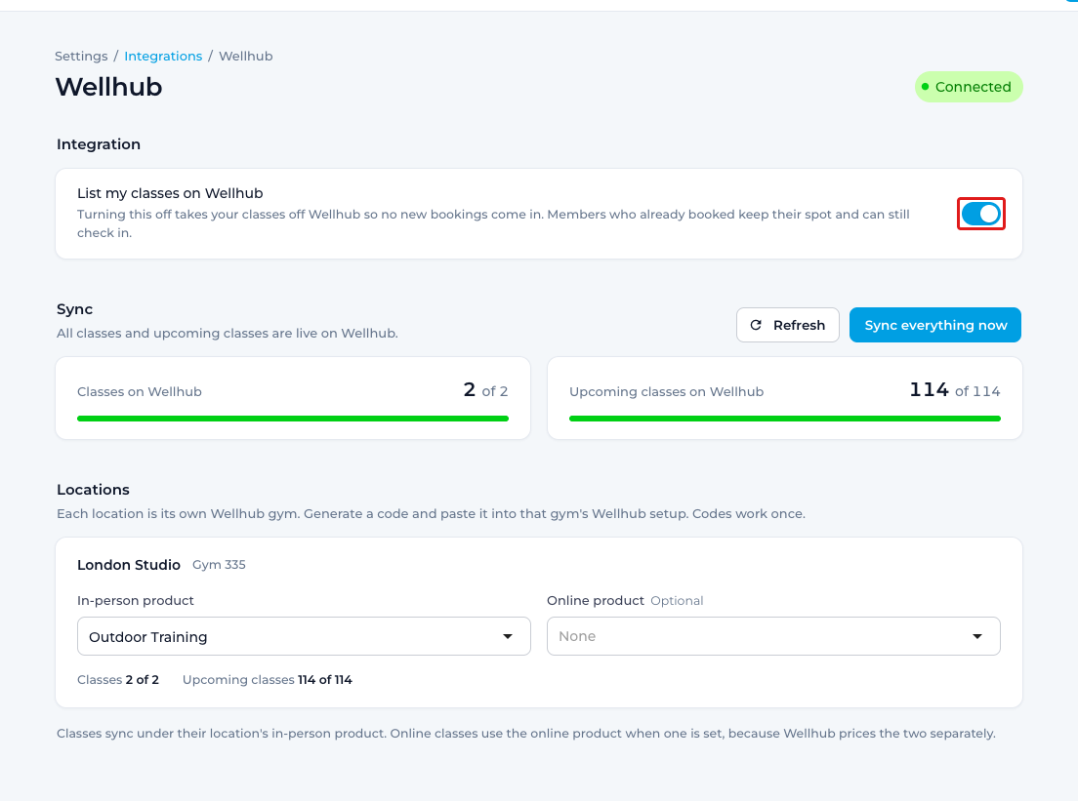This screenshot has width=1078, height=801.
Task: Open the Outdoor Training product dropdown
Action: tap(304, 636)
